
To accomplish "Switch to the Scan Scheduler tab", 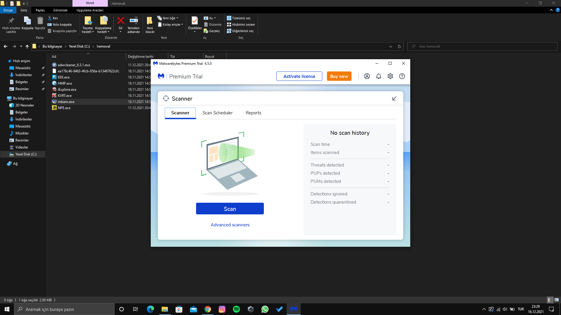I will coord(217,113).
